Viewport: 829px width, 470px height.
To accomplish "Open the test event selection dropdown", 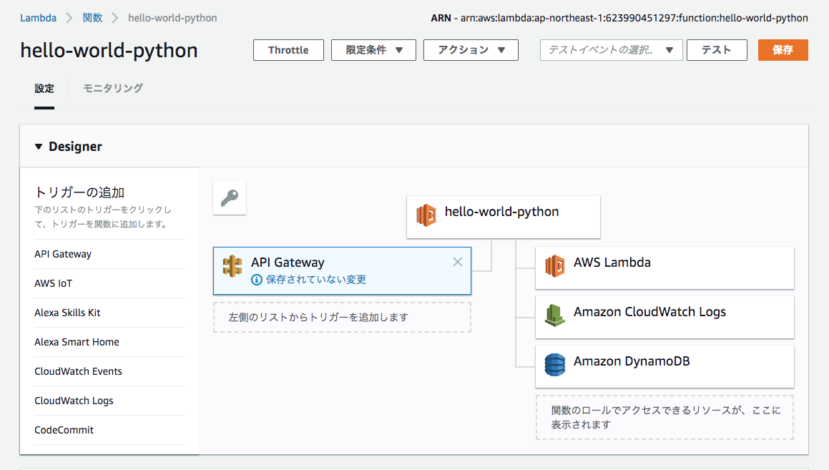I will (611, 50).
